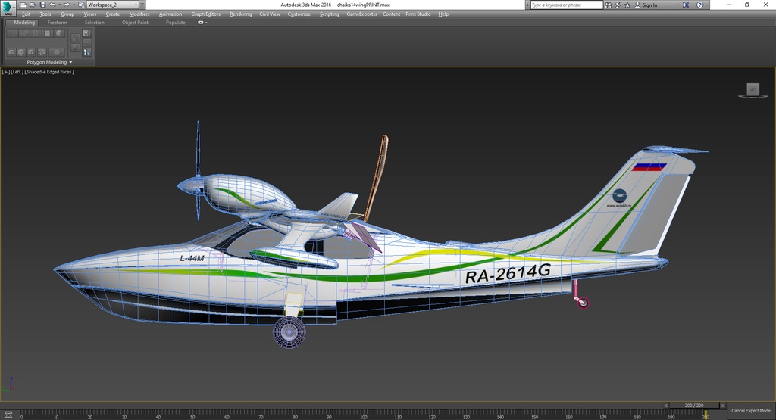Open Mini Curve Editor icon beside timeline
776x420 pixels.
(x=8, y=415)
